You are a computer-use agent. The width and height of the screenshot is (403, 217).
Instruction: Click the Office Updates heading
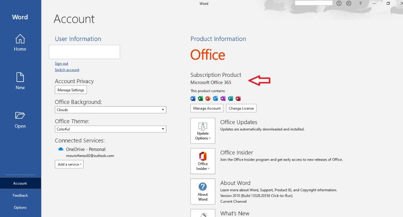[239, 122]
